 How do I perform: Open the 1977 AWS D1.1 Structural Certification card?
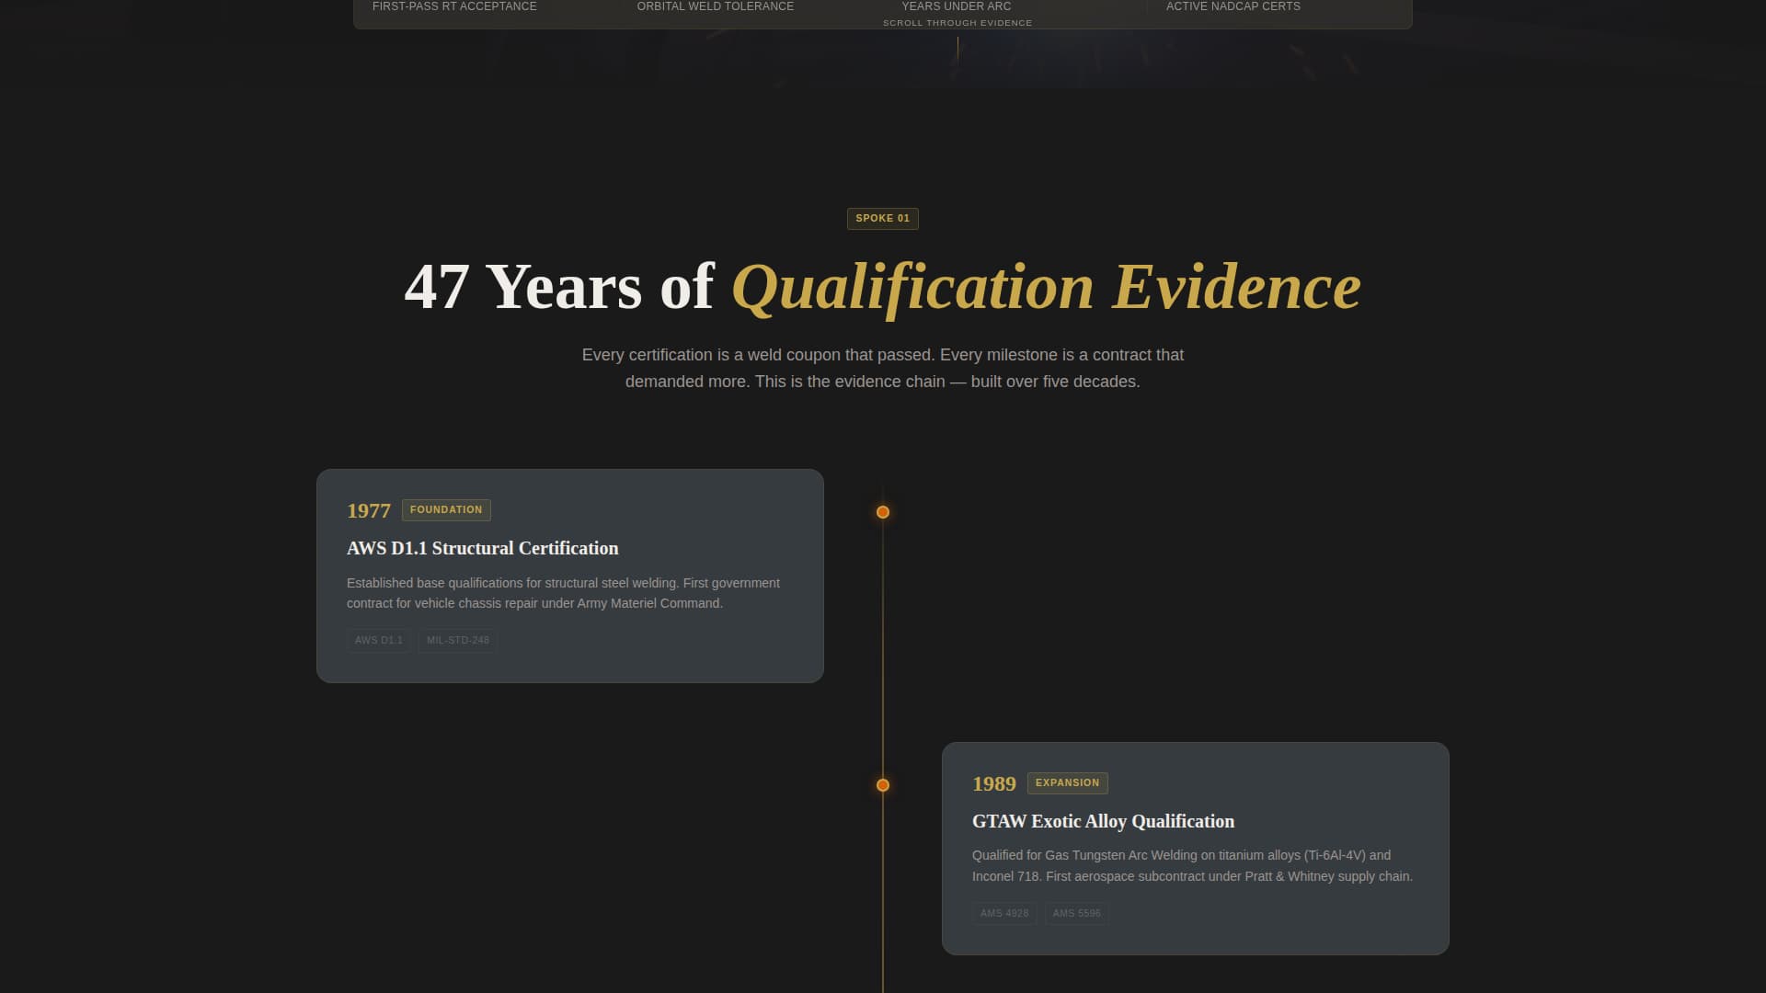569,576
